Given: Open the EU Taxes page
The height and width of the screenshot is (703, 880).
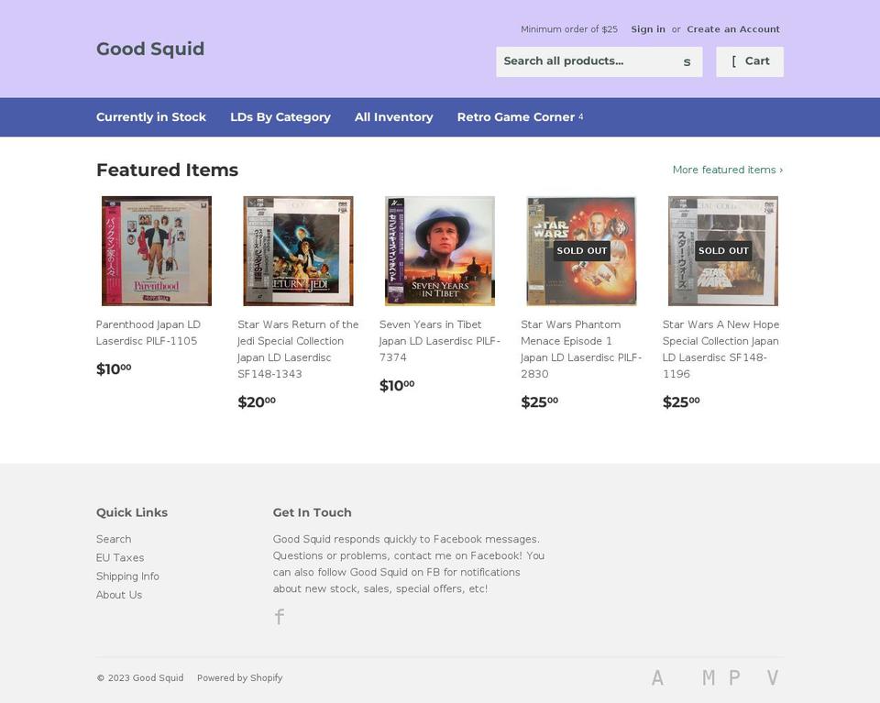Looking at the screenshot, I should pyautogui.click(x=120, y=557).
